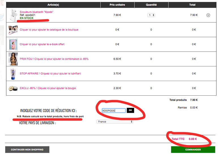Click the Prix unitaire column header
The height and width of the screenshot is (155, 218).
117,5
